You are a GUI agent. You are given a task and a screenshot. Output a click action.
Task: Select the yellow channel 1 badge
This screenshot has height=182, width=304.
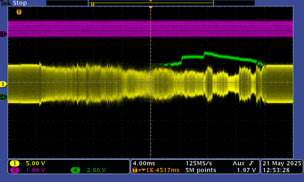[x=15, y=163]
